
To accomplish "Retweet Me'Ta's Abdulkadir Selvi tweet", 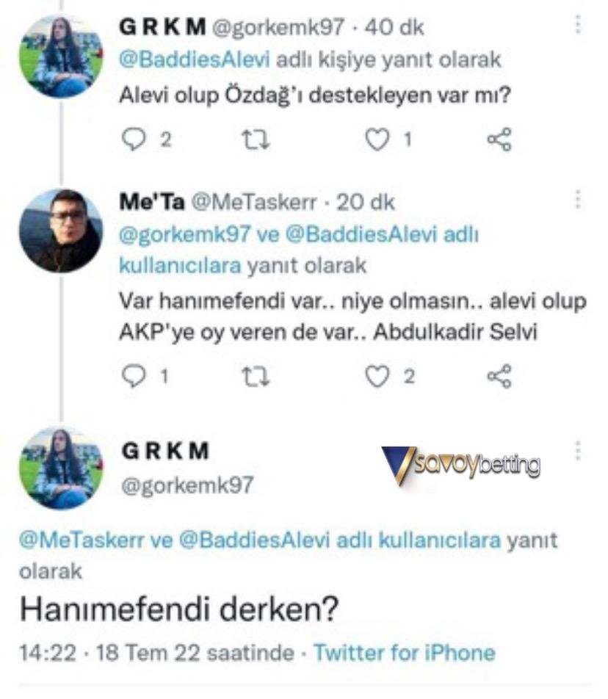I will click(256, 376).
